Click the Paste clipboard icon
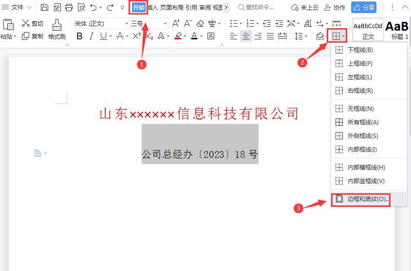This screenshot has width=411, height=271. tap(8, 25)
